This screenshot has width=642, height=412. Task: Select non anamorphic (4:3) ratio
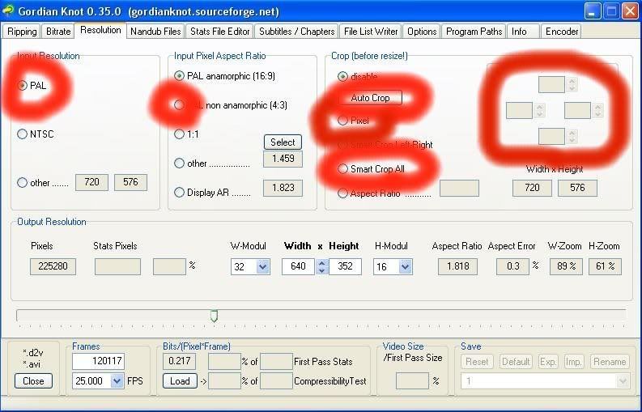click(179, 105)
